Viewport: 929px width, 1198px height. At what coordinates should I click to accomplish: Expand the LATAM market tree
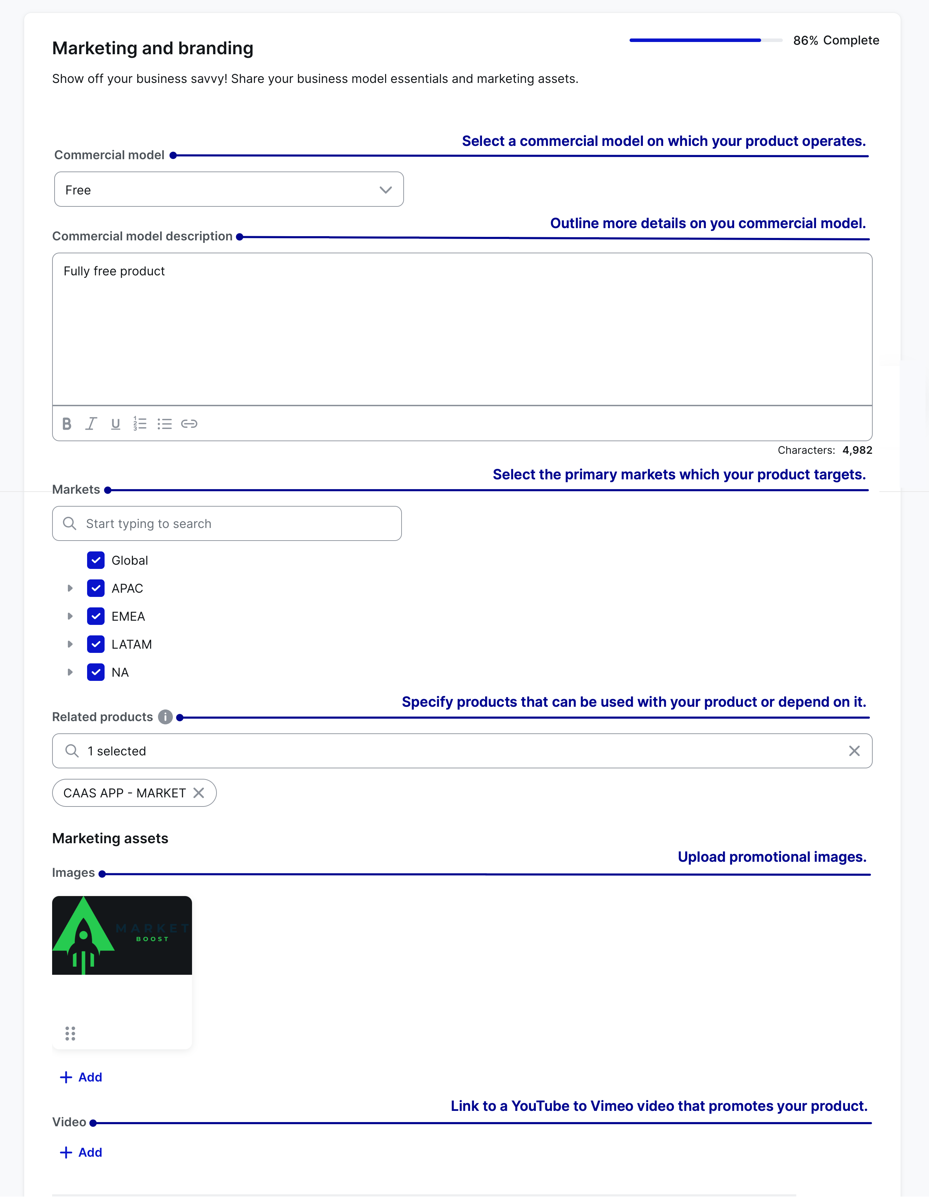point(70,644)
